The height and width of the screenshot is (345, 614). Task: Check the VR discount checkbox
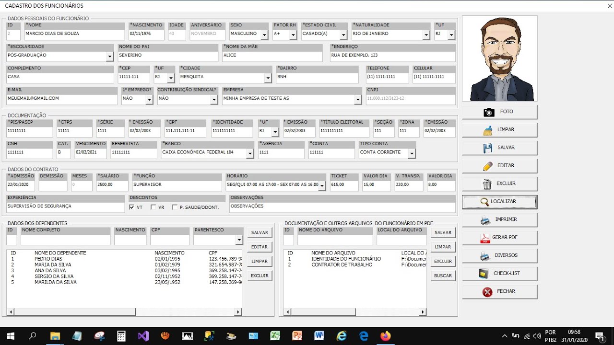click(153, 207)
